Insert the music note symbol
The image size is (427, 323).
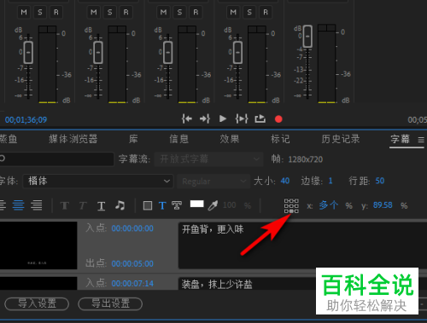coord(120,205)
